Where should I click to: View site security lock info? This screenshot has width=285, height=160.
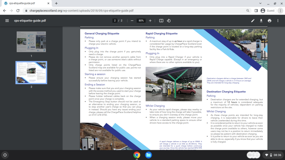26,11
